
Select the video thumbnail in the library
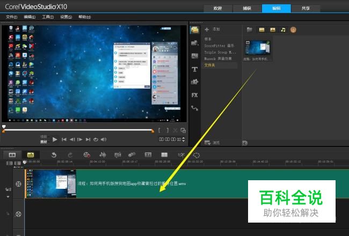(257, 48)
